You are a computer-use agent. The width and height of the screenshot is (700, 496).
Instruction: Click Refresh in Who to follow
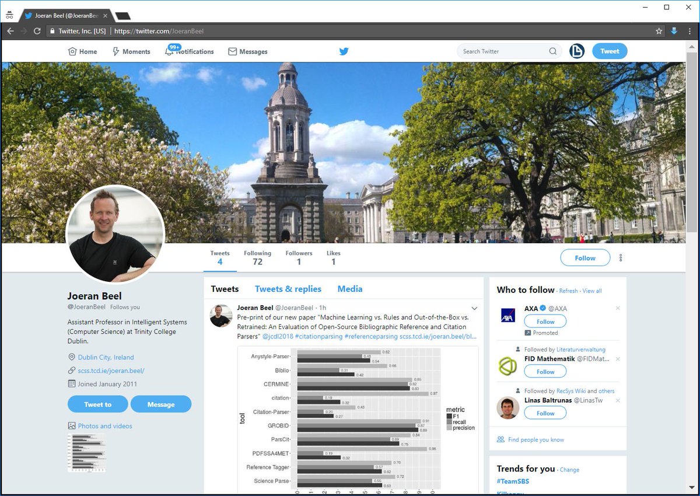tap(568, 291)
